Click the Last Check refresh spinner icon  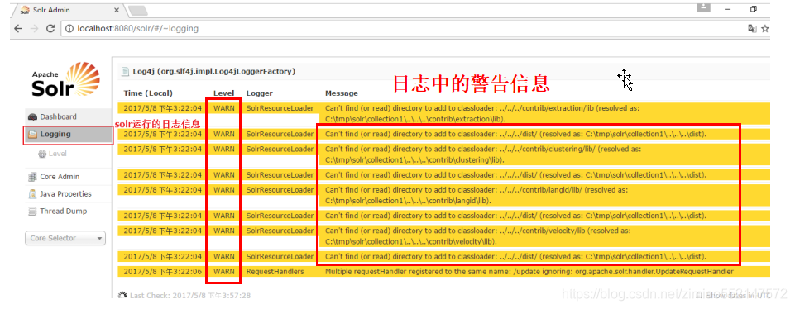(x=122, y=295)
